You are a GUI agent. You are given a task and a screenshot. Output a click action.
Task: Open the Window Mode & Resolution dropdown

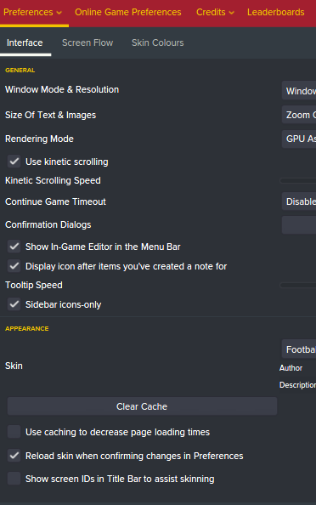click(299, 90)
